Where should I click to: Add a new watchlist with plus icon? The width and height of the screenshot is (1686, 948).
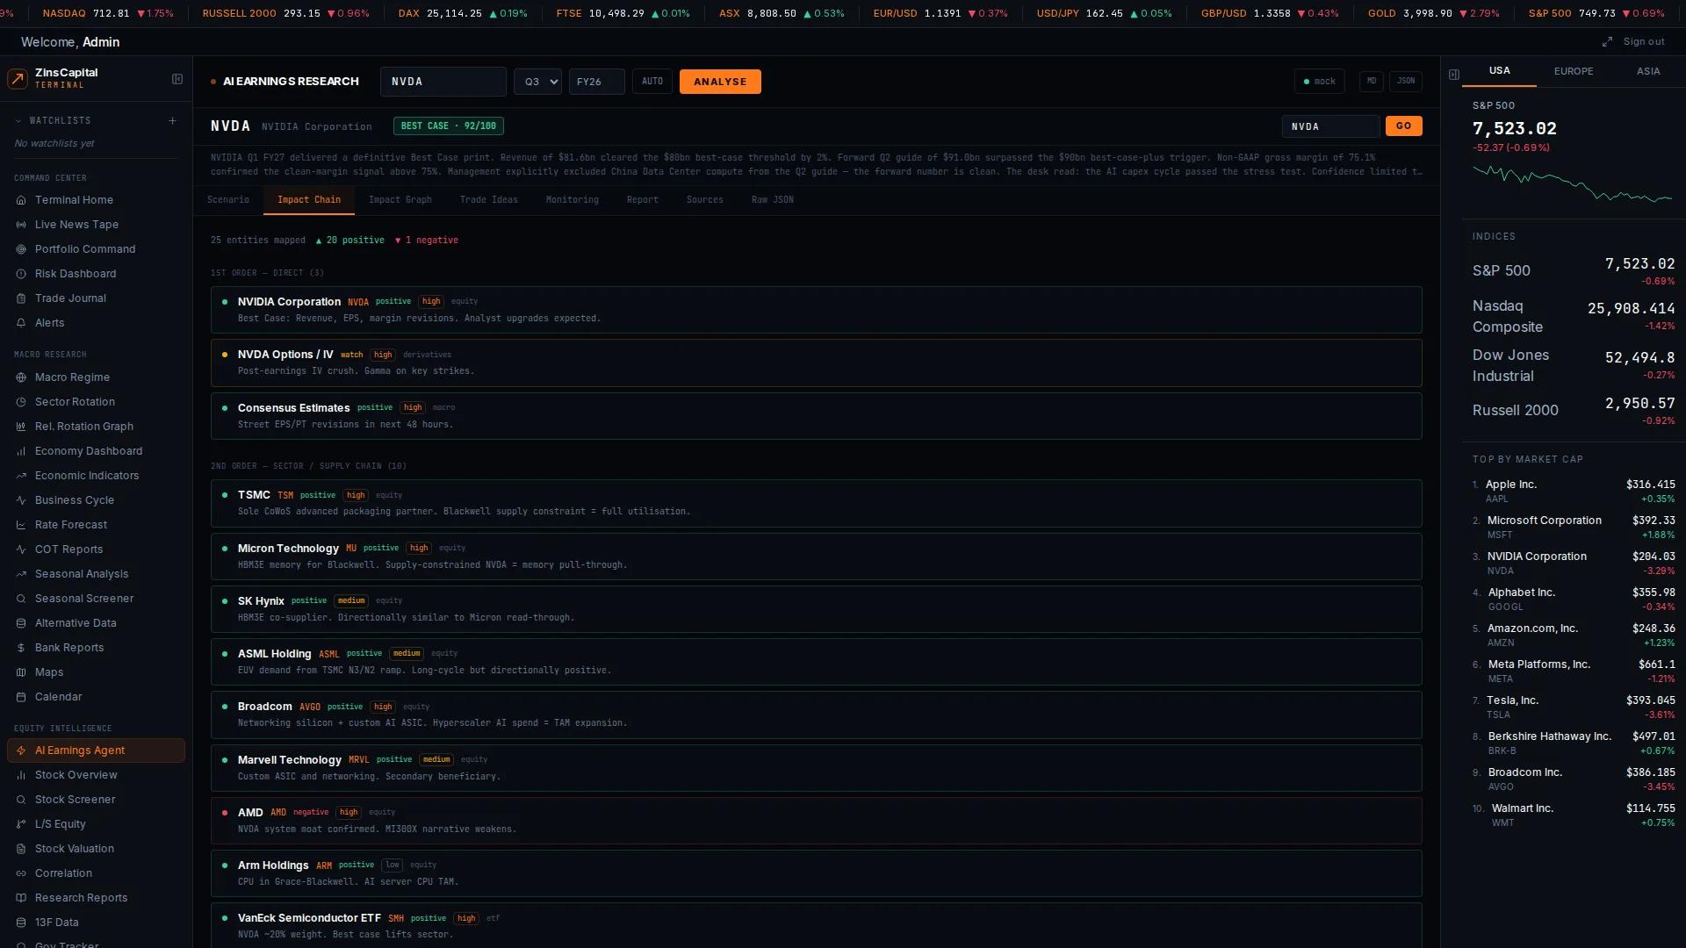(172, 121)
